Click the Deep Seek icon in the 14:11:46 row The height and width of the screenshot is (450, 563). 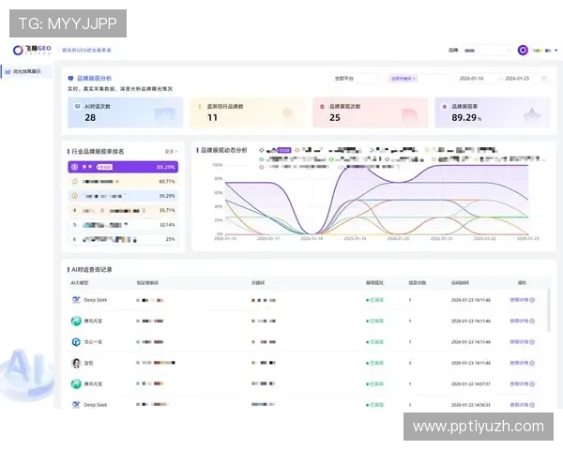click(x=76, y=300)
